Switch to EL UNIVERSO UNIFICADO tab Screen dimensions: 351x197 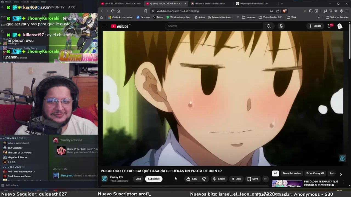click(x=121, y=4)
